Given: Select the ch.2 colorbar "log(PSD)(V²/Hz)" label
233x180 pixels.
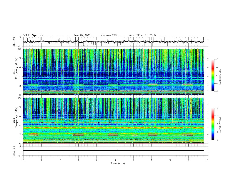Looking at the screenshot, I should click(220, 125).
